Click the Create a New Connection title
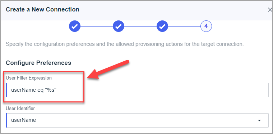Screen dimensions: 273x134 pos(42,9)
